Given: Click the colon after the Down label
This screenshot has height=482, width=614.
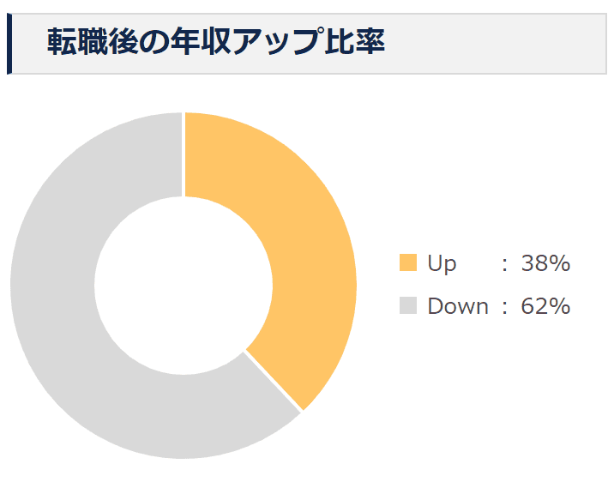Looking at the screenshot, I should (505, 305).
